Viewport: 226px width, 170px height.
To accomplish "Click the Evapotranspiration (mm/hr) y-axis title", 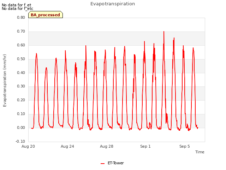I will tap(5, 80).
